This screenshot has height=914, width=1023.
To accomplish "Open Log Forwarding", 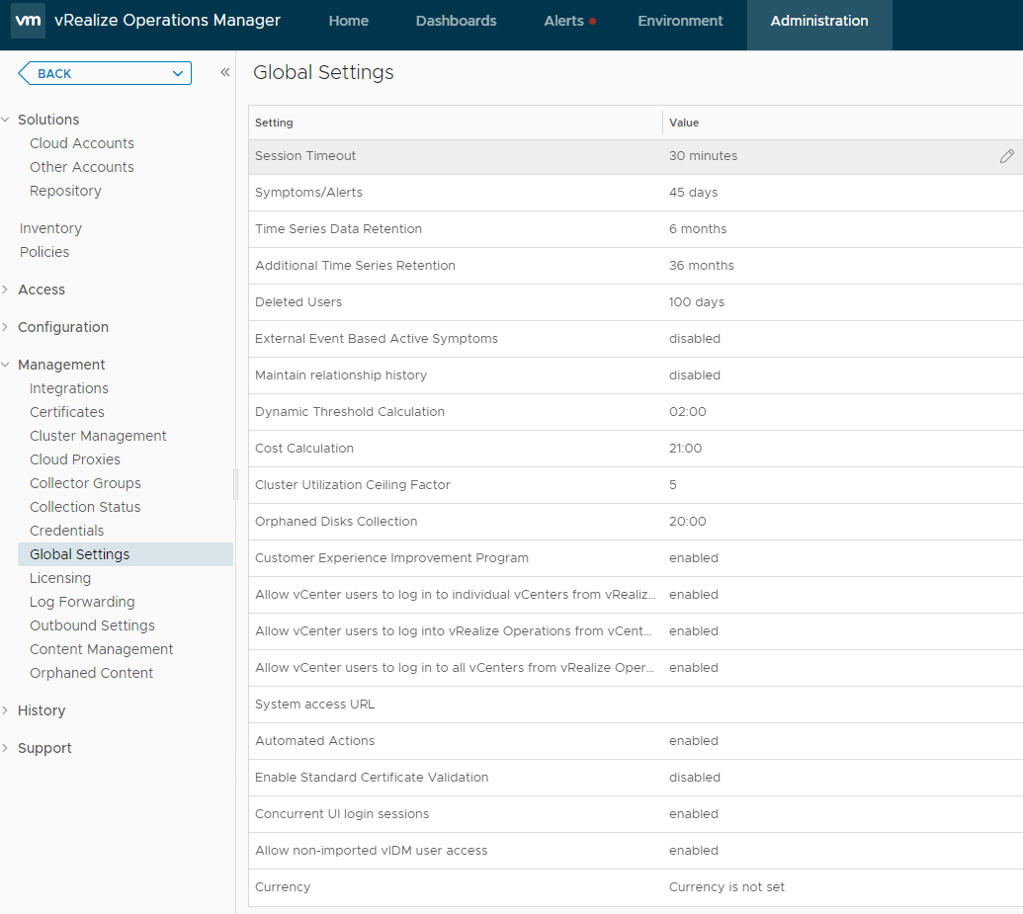I will pos(82,602).
